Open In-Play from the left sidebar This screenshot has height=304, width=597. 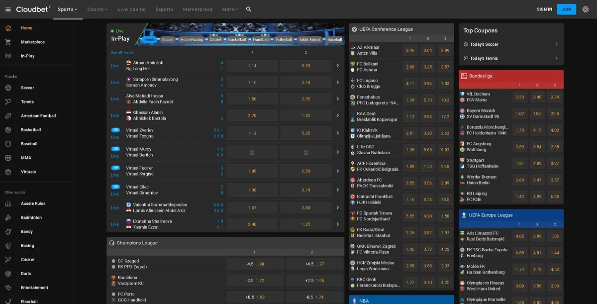pos(27,56)
